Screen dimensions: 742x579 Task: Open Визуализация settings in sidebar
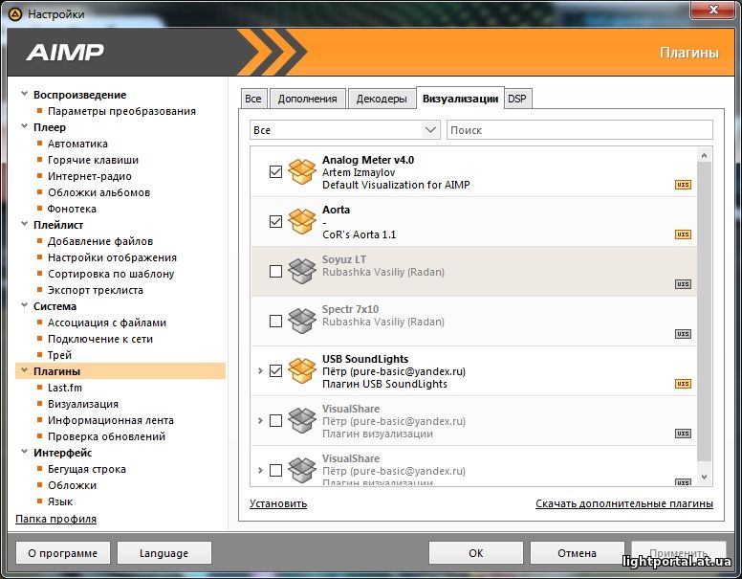[x=83, y=404]
